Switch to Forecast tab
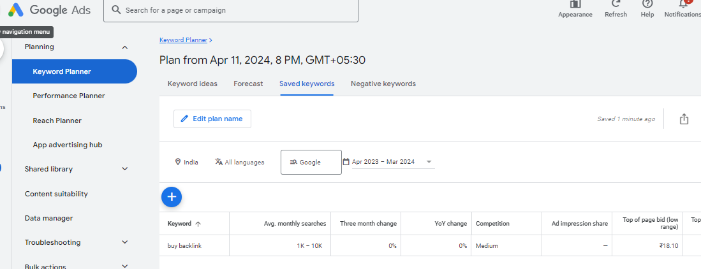 point(248,84)
